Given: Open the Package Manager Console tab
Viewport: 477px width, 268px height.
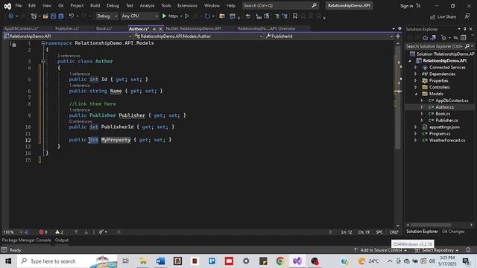Looking at the screenshot, I should click(x=27, y=240).
